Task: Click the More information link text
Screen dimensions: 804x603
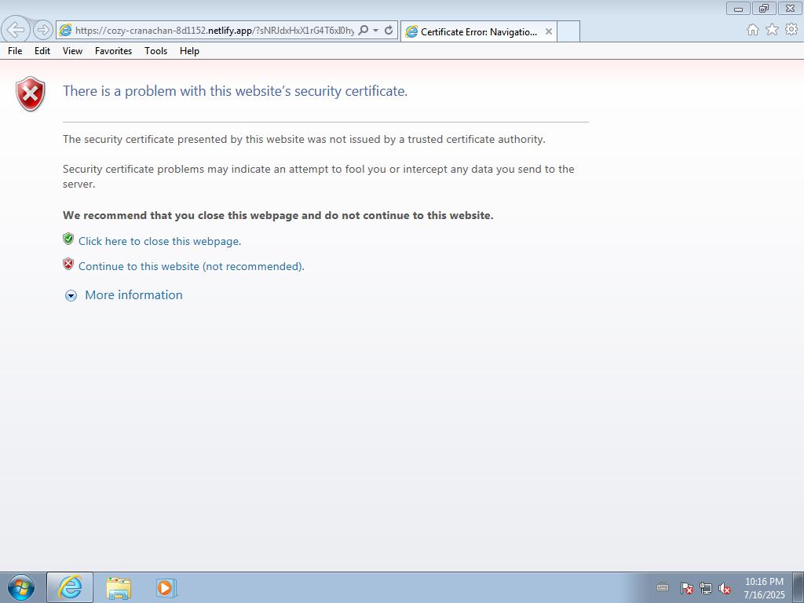Action: [133, 295]
